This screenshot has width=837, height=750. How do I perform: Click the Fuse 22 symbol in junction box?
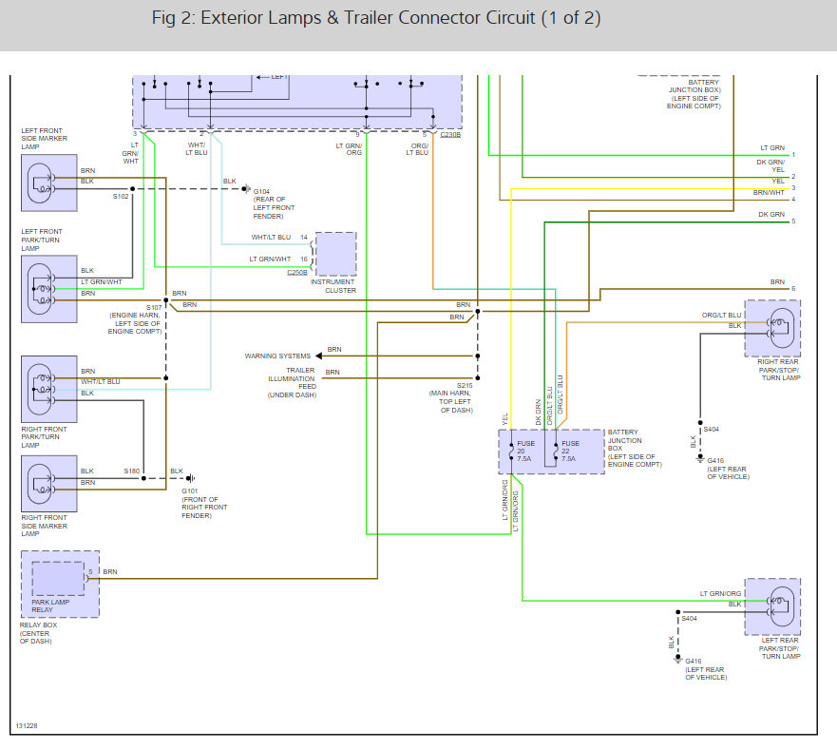point(556,452)
